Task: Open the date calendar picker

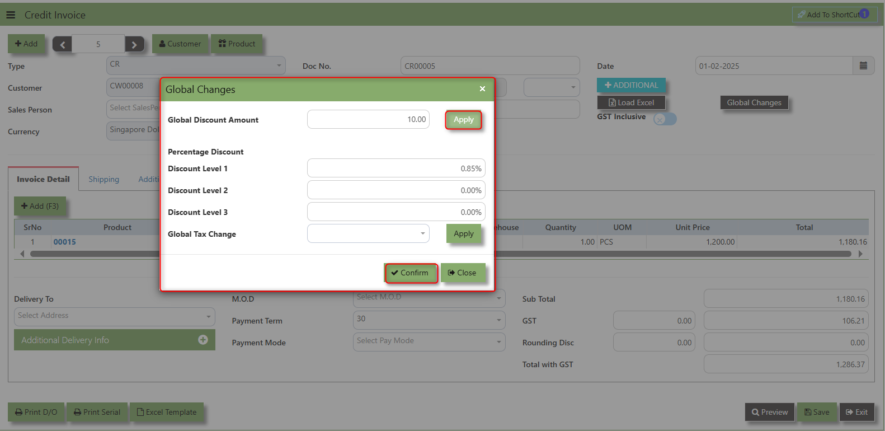Action: coord(863,66)
